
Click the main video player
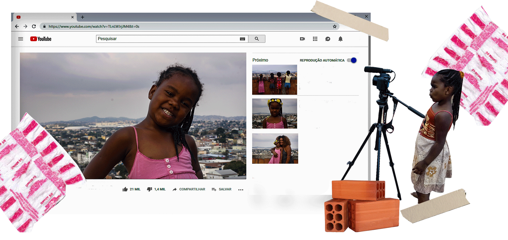(x=133, y=116)
